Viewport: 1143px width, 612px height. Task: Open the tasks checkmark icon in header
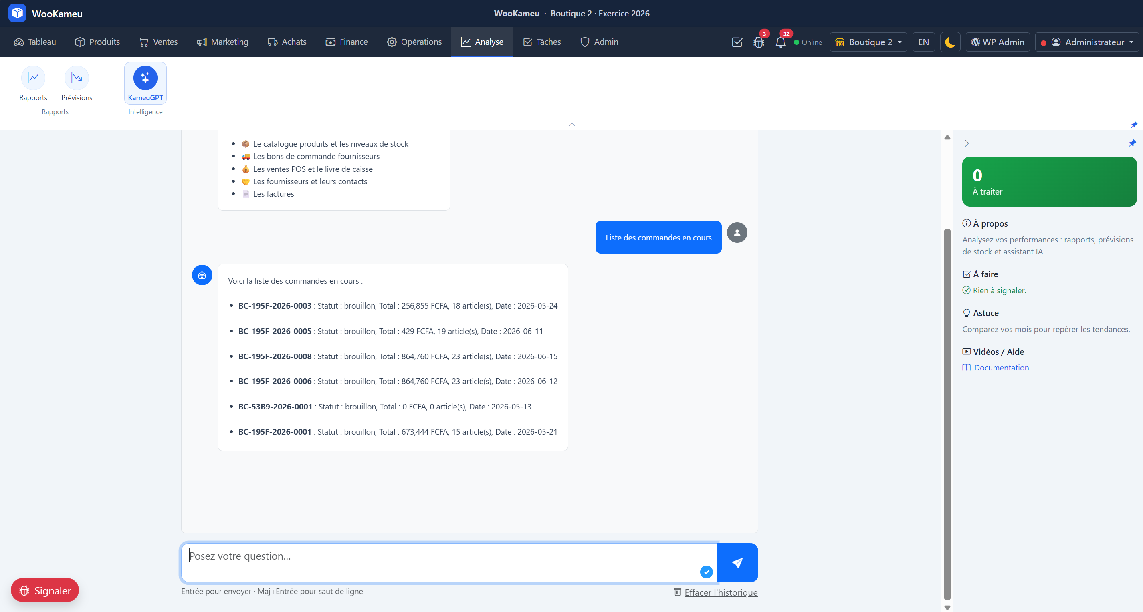point(737,42)
